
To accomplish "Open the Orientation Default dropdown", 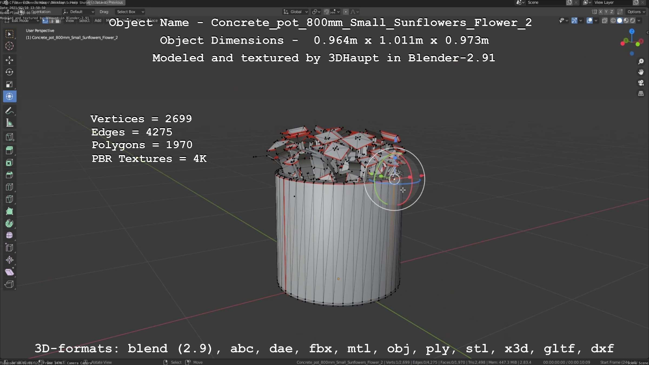I will [x=78, y=12].
